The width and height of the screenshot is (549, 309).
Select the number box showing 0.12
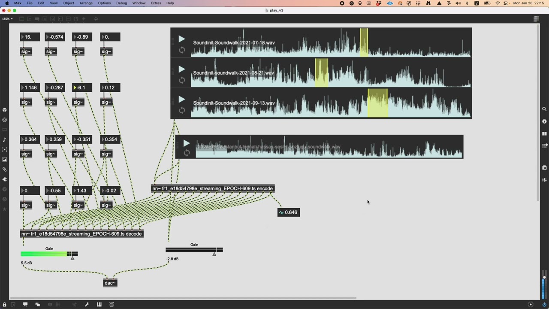point(110,88)
